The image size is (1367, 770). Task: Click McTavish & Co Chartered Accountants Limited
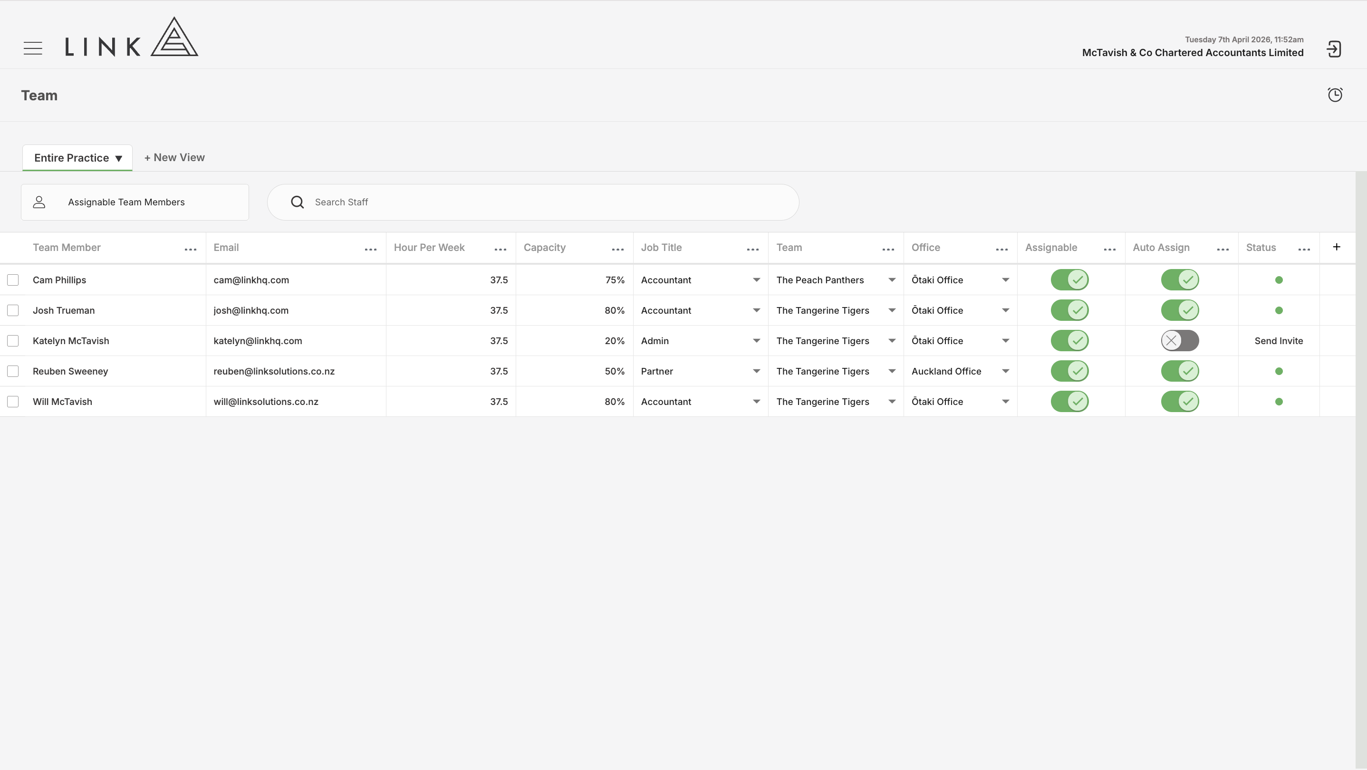click(1193, 53)
